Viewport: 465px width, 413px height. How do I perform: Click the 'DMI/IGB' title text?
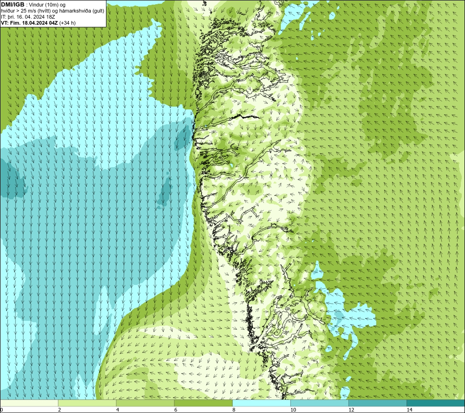13,5
